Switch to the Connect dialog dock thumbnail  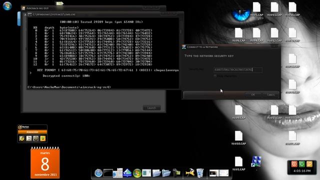pos(224,173)
